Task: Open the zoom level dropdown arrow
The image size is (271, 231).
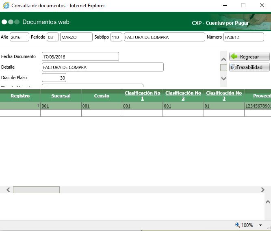Action: (260, 225)
